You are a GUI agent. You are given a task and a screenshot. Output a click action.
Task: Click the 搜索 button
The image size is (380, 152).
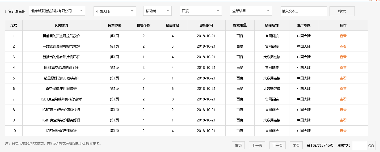pos(342,11)
